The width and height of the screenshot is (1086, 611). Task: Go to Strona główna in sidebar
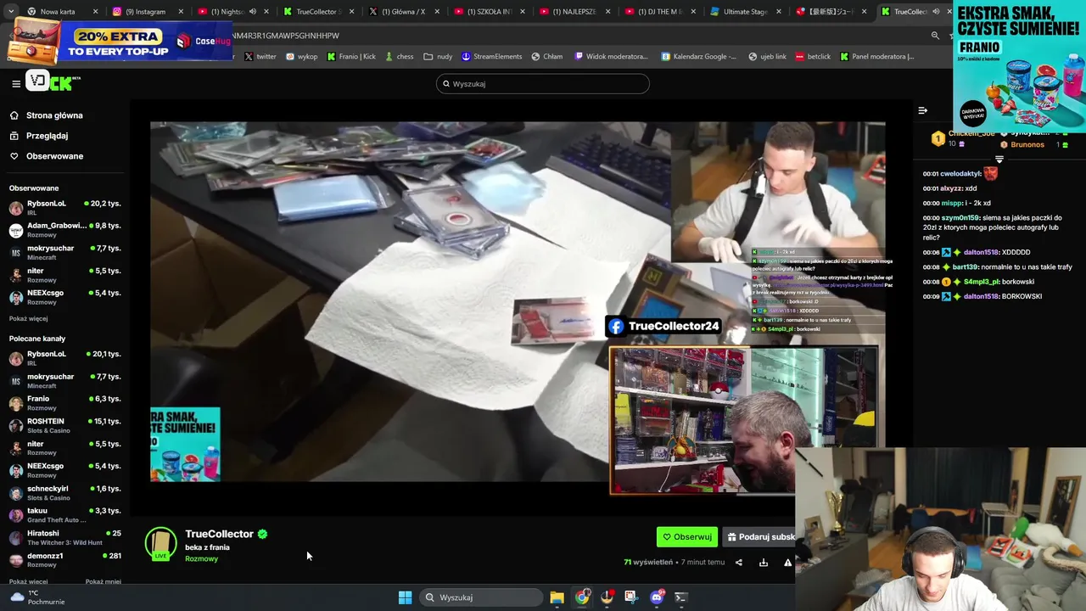coord(54,115)
